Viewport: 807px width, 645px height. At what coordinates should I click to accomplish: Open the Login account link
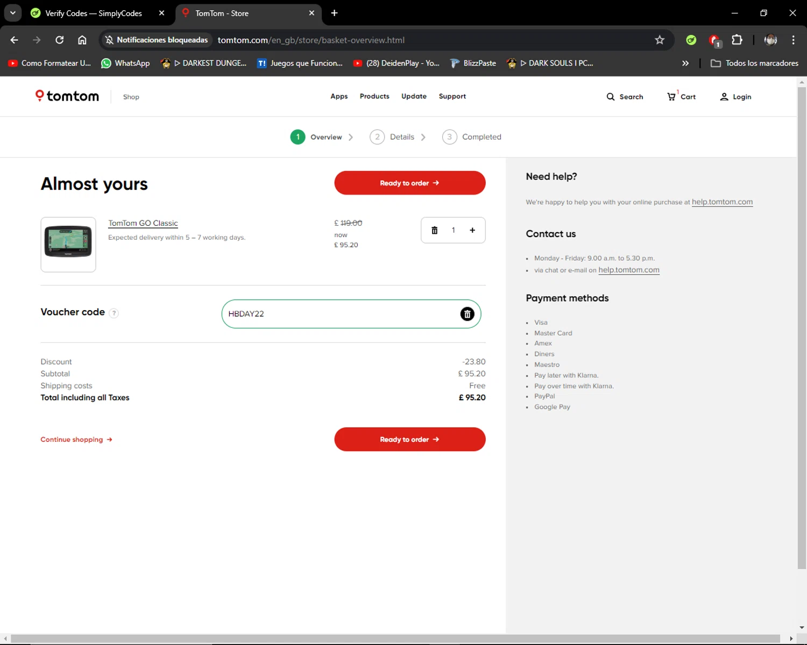point(735,97)
